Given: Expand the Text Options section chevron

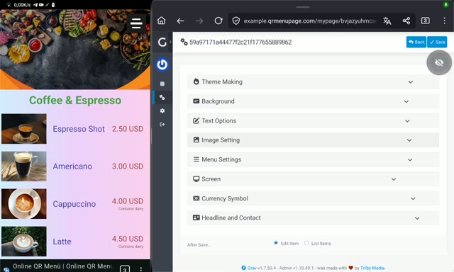Looking at the screenshot, I should tap(407, 121).
